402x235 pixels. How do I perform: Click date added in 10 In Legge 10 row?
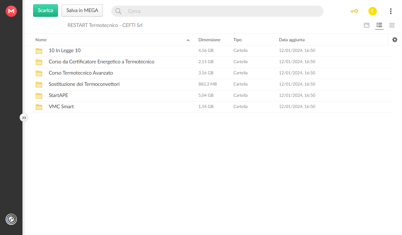tap(297, 50)
